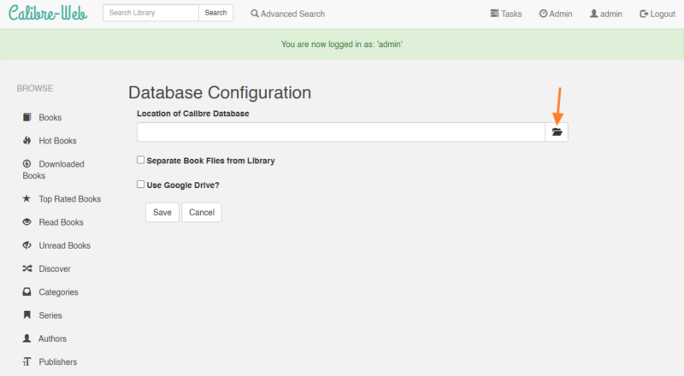The width and height of the screenshot is (684, 376).
Task: Check the Use Google Drive option
Action: pos(141,184)
